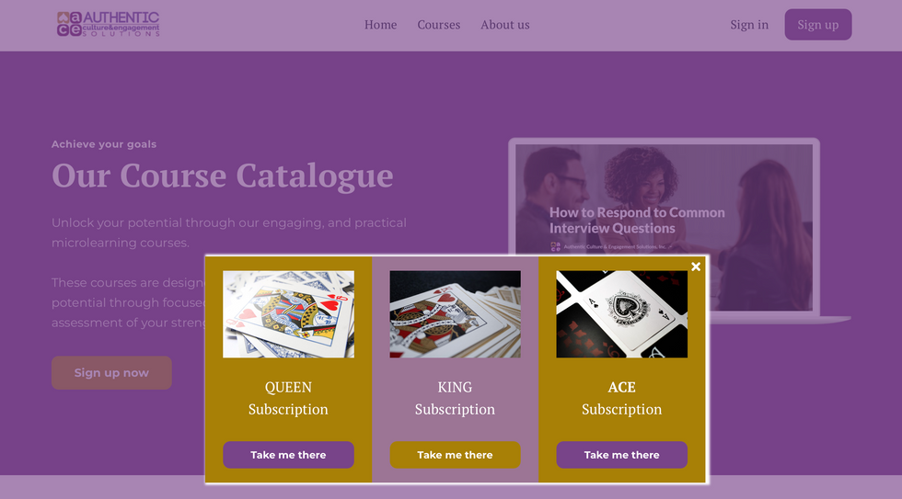Click the Our Course Catalogue heading
Image resolution: width=902 pixels, height=499 pixels.
tap(222, 175)
